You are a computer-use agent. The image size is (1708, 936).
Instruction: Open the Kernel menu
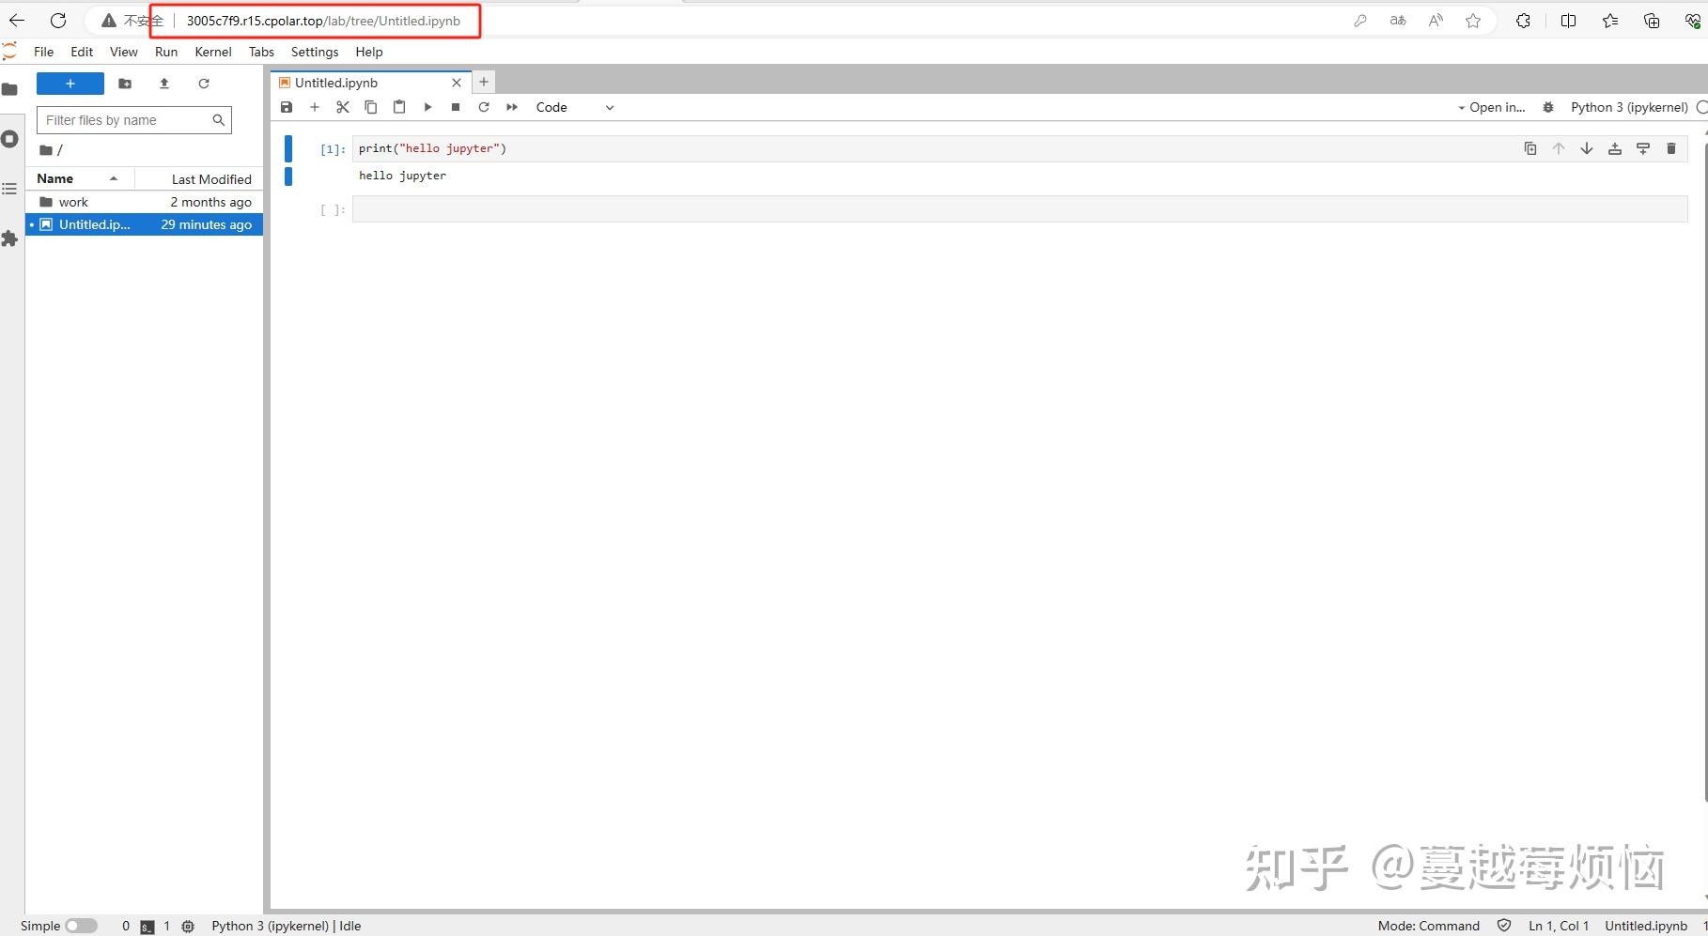pos(212,52)
